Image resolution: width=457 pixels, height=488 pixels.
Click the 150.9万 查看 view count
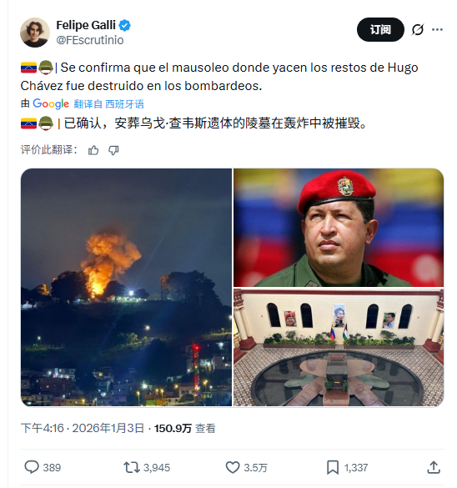[185, 429]
